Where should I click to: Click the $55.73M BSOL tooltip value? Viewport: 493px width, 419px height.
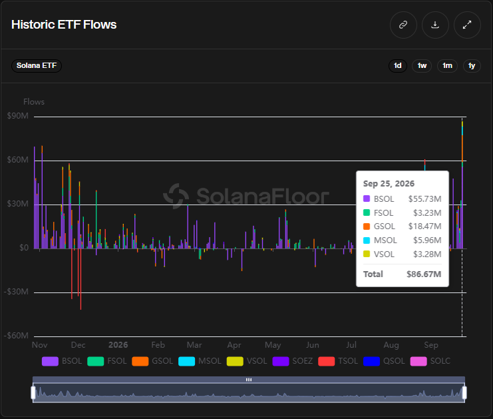pyautogui.click(x=424, y=199)
